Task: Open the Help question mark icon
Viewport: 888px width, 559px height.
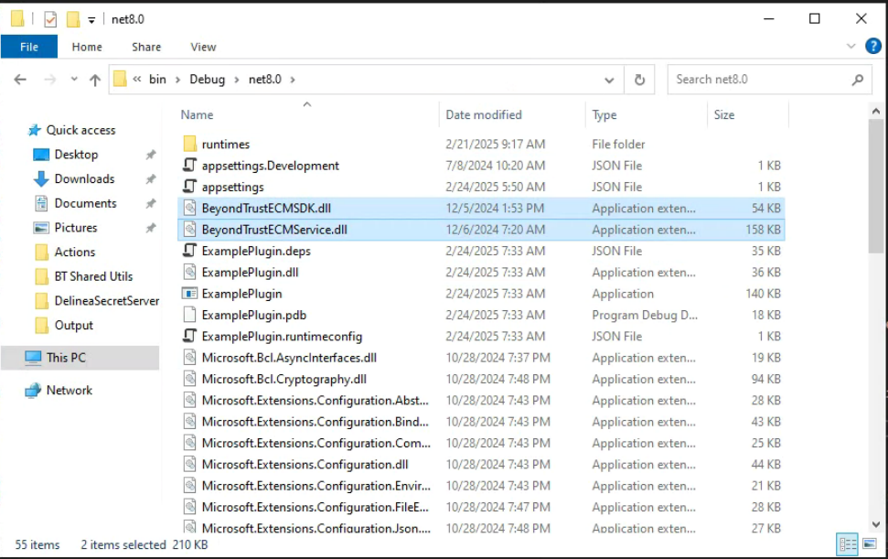Action: click(872, 46)
